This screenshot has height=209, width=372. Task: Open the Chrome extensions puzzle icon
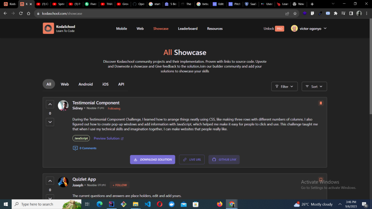[x=336, y=13]
